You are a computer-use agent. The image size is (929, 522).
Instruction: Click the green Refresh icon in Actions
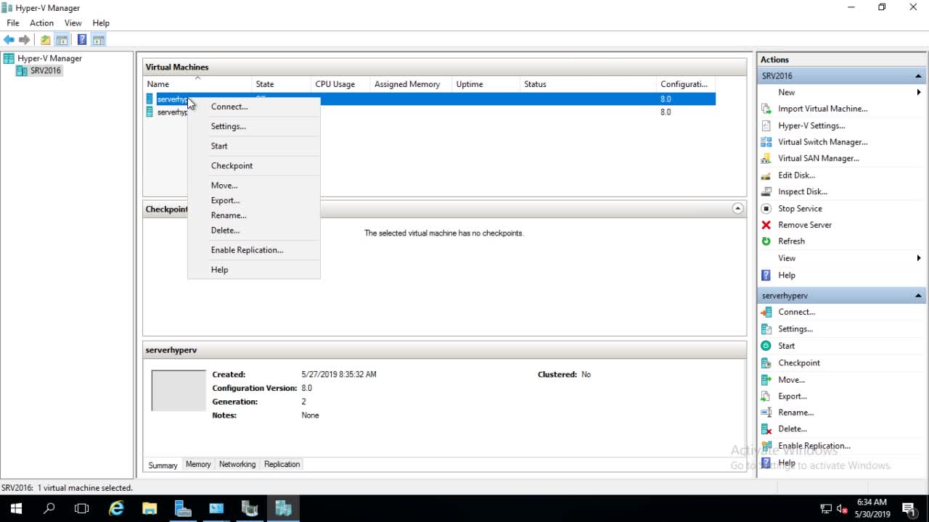(x=766, y=241)
